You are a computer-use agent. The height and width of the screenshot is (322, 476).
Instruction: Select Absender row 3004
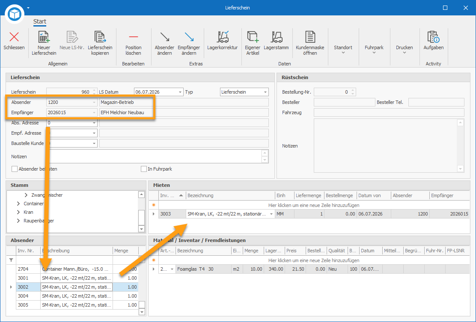(77, 296)
